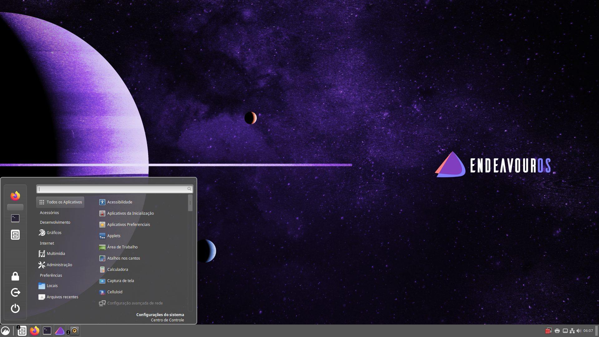Screen dimensions: 599x337
Task: Open the network connection tray icon
Action: 572,331
